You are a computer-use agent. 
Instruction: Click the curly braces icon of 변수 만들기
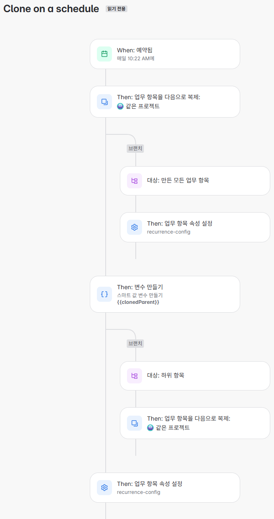[104, 294]
